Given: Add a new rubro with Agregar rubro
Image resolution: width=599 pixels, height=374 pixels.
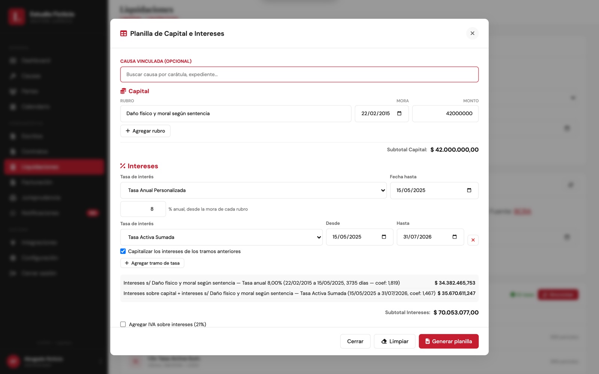Looking at the screenshot, I should point(145,131).
